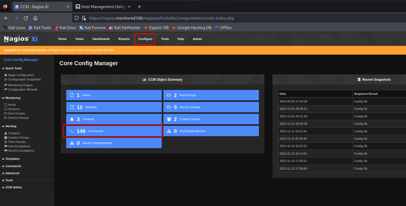The height and width of the screenshot is (206, 406).
Task: Open the 2 Host Groups tile
Action: (x=211, y=95)
